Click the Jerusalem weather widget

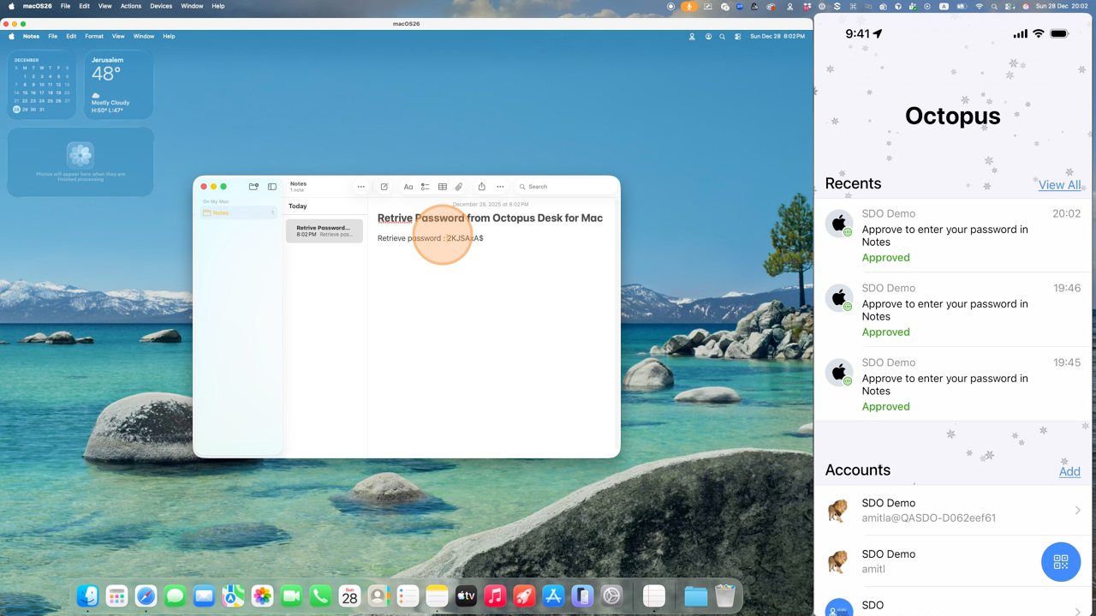coord(118,85)
